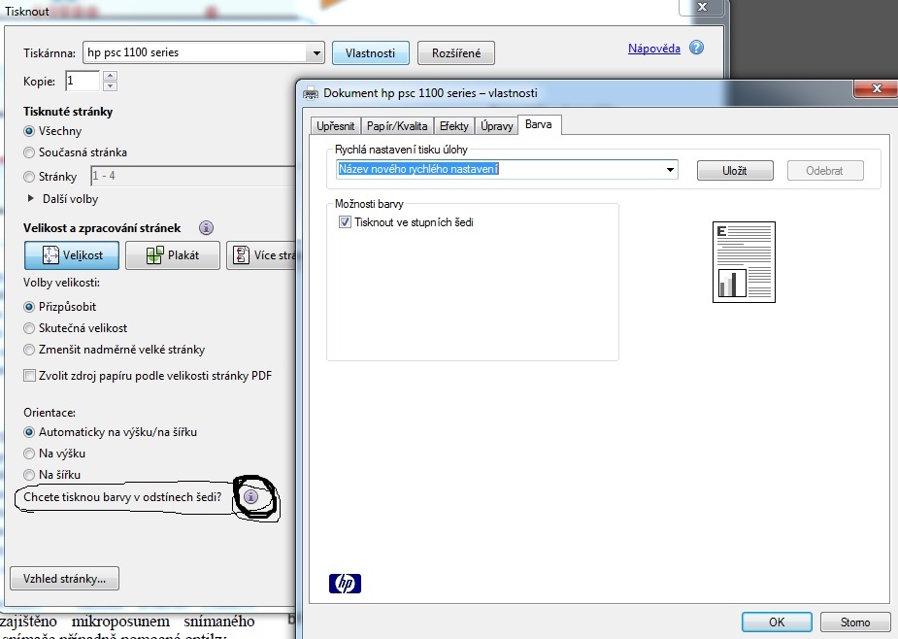Select the Všechny pages radio button
This screenshot has height=639, width=898.
(x=28, y=131)
